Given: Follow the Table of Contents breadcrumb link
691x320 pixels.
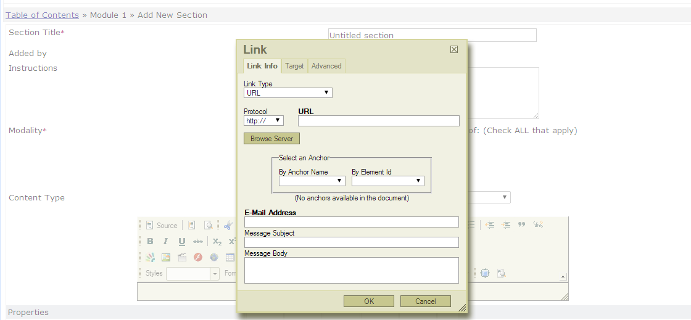Looking at the screenshot, I should (43, 15).
